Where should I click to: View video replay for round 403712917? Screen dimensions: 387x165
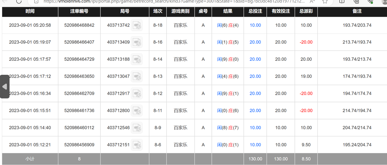click(x=137, y=93)
